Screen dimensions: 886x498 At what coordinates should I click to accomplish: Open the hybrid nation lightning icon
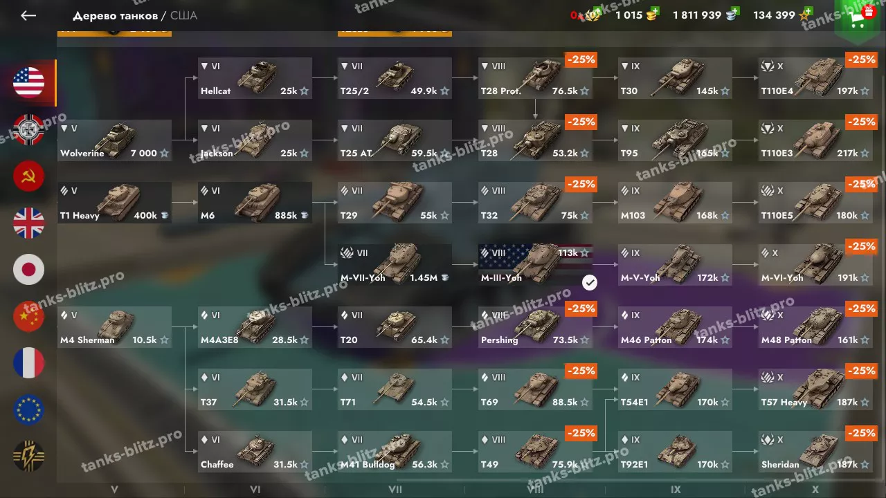[28, 456]
